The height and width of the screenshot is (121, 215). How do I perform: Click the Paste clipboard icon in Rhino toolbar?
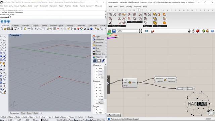pyautogui.click(x=25, y=29)
